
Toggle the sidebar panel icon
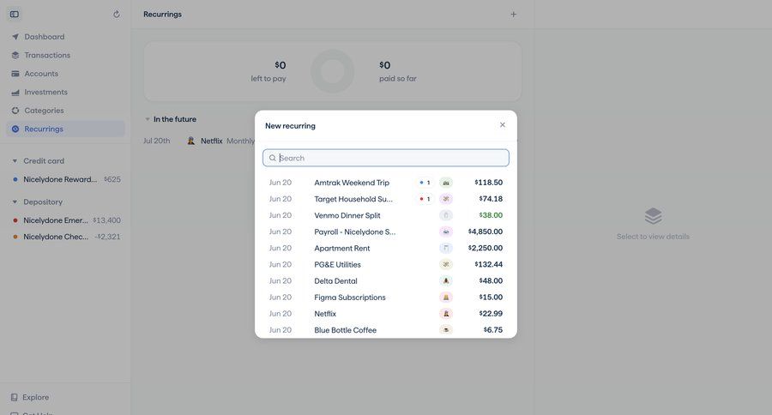point(15,15)
